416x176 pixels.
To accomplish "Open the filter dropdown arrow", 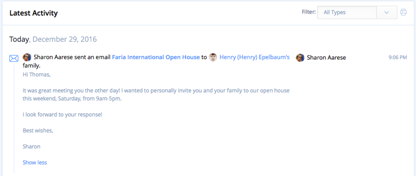I will 386,13.
